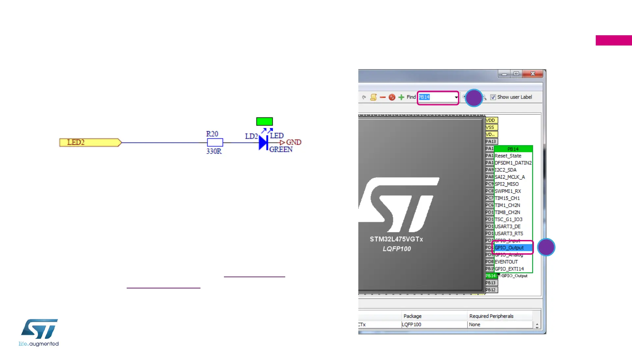Click the None cell under Required Peripherals
This screenshot has width=632, height=356.
coord(500,325)
